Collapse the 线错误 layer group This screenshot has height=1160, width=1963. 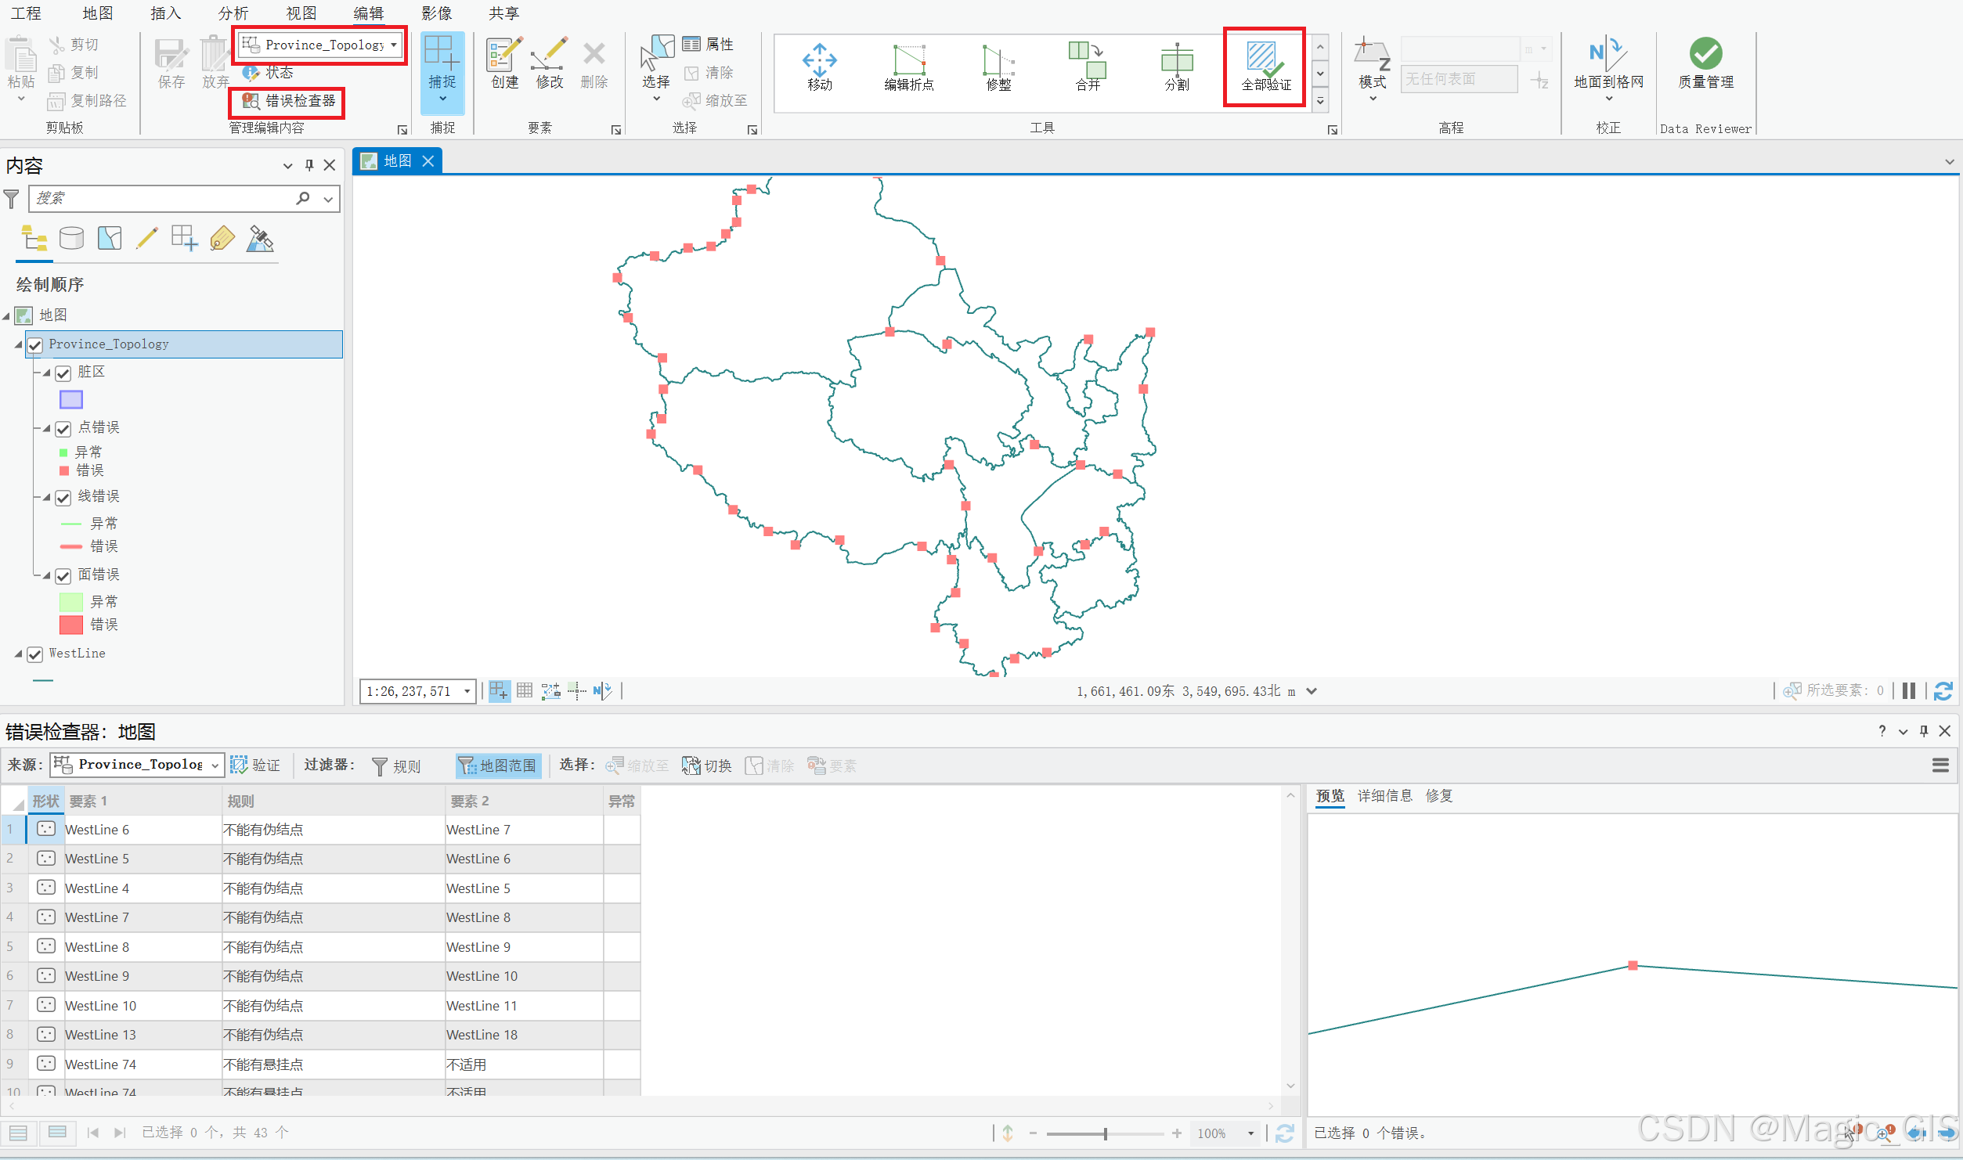click(x=46, y=497)
